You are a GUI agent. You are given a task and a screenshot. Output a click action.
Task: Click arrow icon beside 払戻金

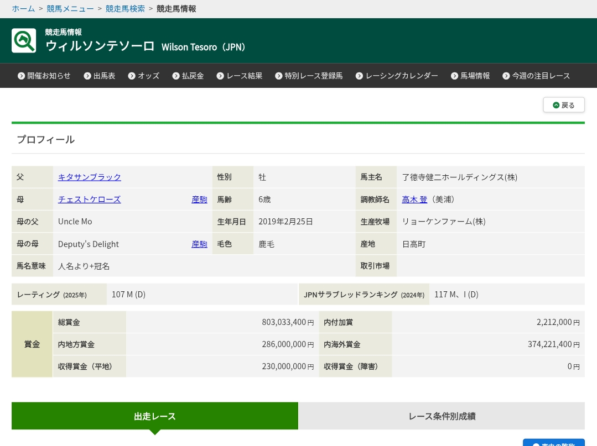coord(176,76)
